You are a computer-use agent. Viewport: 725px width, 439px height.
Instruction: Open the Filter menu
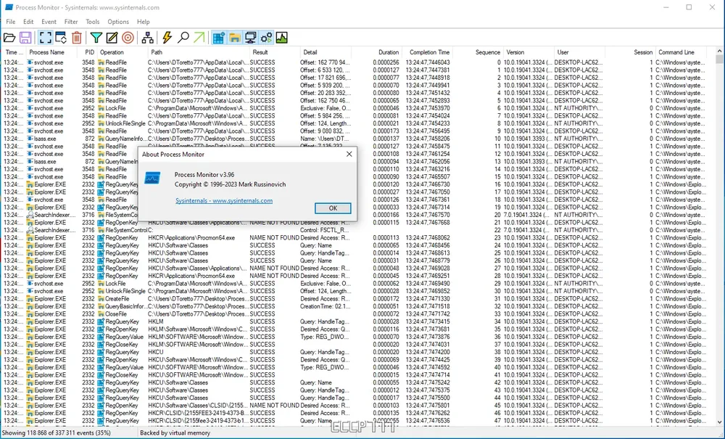[71, 22]
